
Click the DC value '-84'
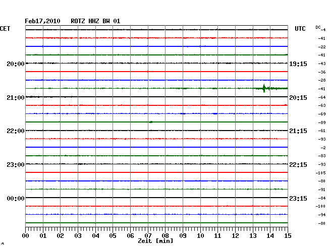pos(322,198)
